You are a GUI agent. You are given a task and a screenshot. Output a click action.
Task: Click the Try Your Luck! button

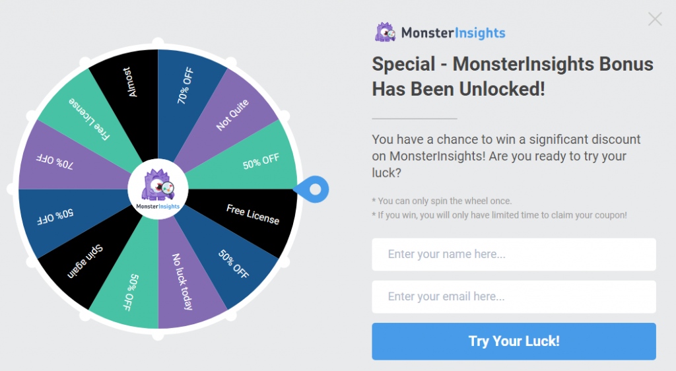point(514,341)
